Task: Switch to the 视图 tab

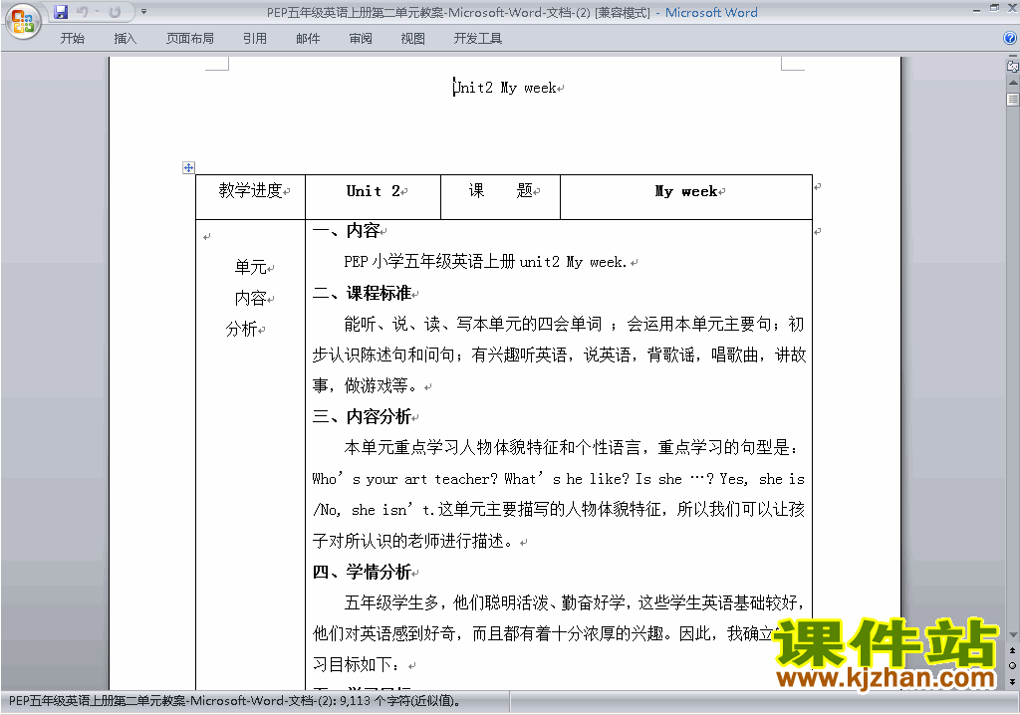Action: (x=412, y=39)
